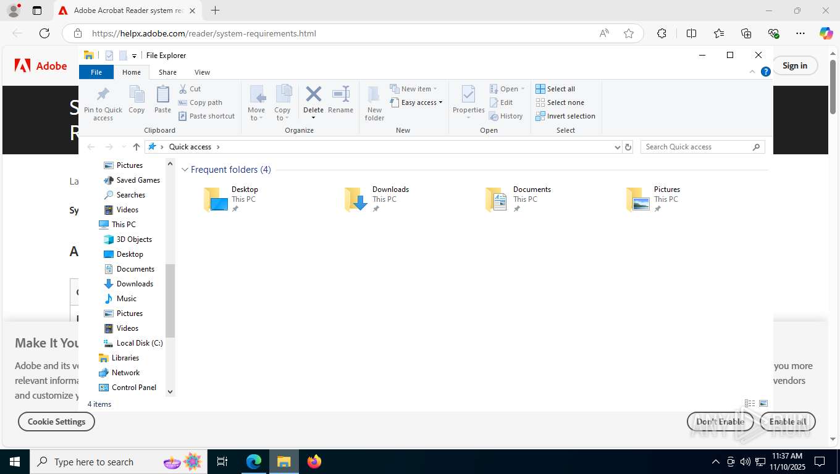Switch to large icons view icon
The height and width of the screenshot is (474, 840).
pos(763,404)
